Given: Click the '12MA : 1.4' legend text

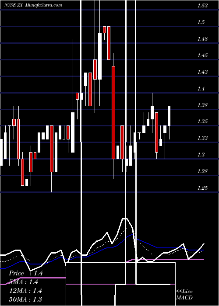Looking at the screenshot, I should 25,291.
